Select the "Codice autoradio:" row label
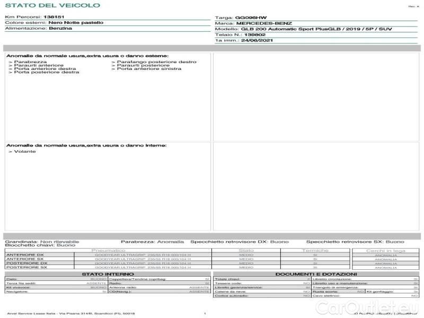 (x=232, y=296)
